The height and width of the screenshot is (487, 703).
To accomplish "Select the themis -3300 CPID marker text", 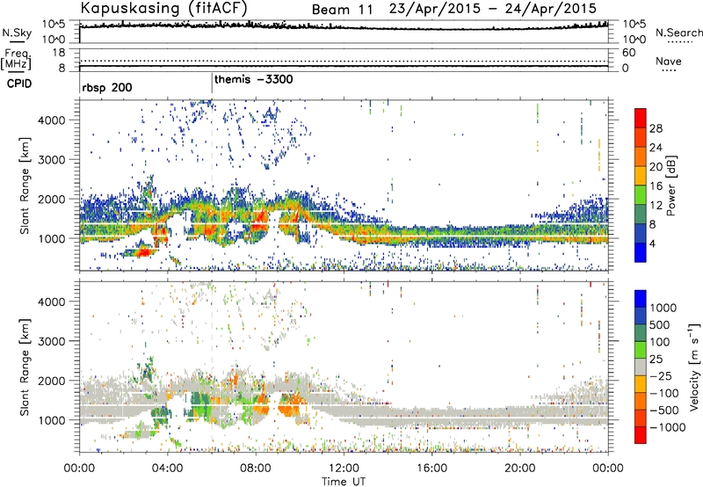I will point(254,79).
